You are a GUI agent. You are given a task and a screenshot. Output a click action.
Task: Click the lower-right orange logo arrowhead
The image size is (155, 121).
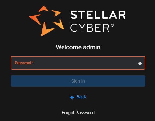coord(59,24)
